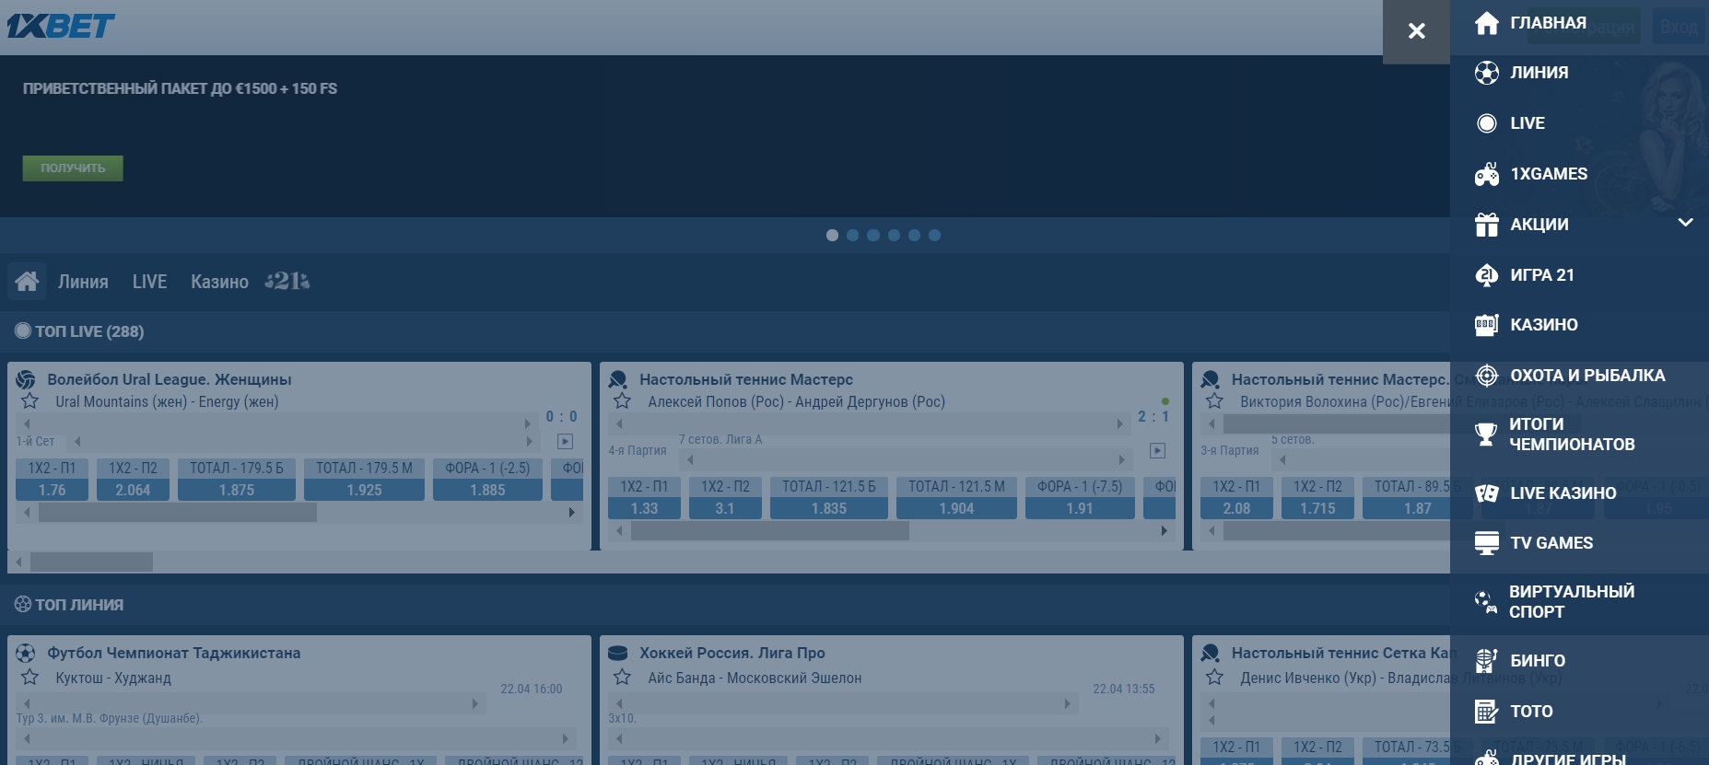Screen dimensions: 1709x765
Task: Open video stream icon for Попов - Дергунов
Action: pyautogui.click(x=1157, y=451)
